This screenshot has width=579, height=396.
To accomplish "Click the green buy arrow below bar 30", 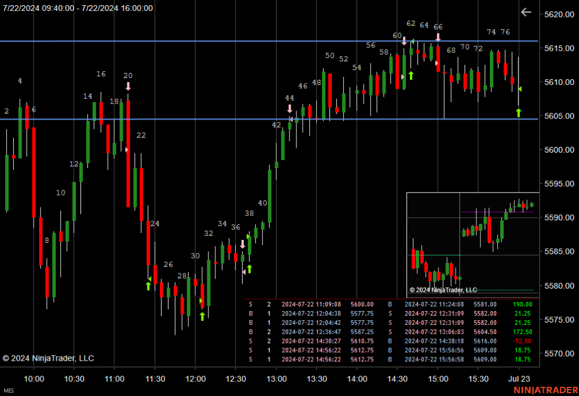I will point(202,316).
